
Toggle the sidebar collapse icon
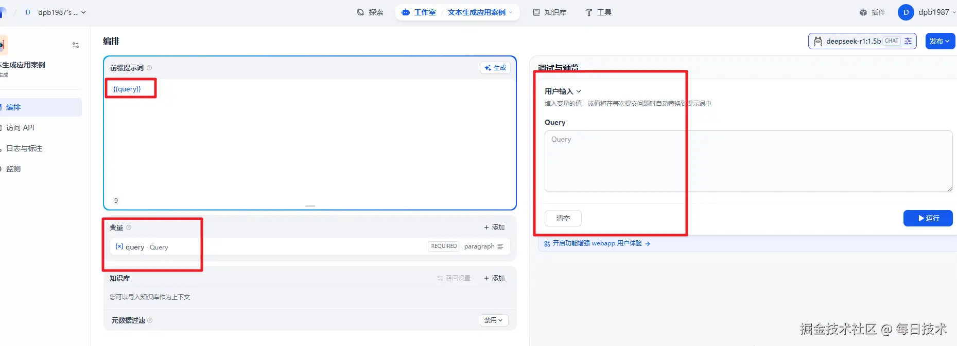coord(76,45)
